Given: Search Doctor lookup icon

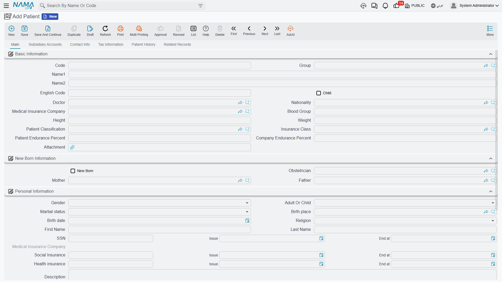Looking at the screenshot, I should tap(247, 103).
